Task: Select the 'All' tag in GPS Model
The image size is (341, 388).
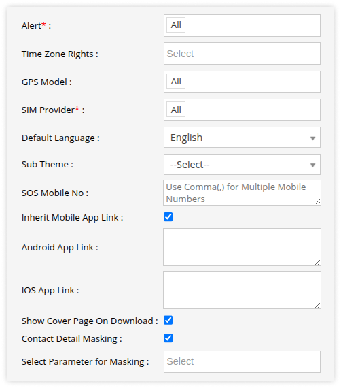Action: [176, 81]
